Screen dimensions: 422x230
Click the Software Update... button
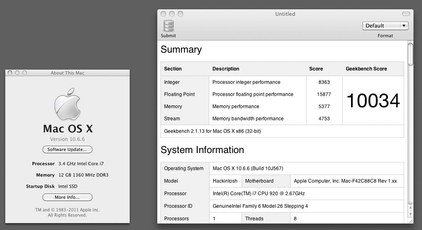point(67,149)
